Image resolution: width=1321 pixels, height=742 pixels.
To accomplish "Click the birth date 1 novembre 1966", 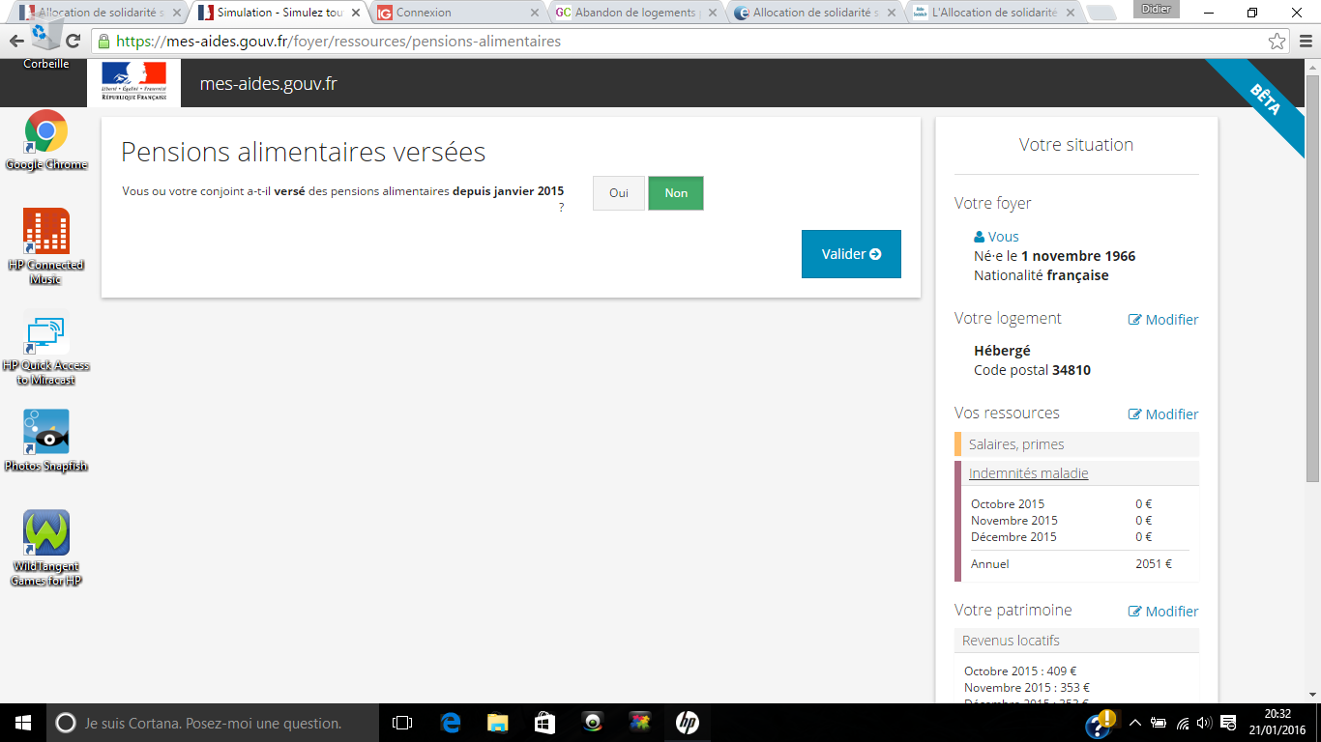I will click(x=1078, y=256).
